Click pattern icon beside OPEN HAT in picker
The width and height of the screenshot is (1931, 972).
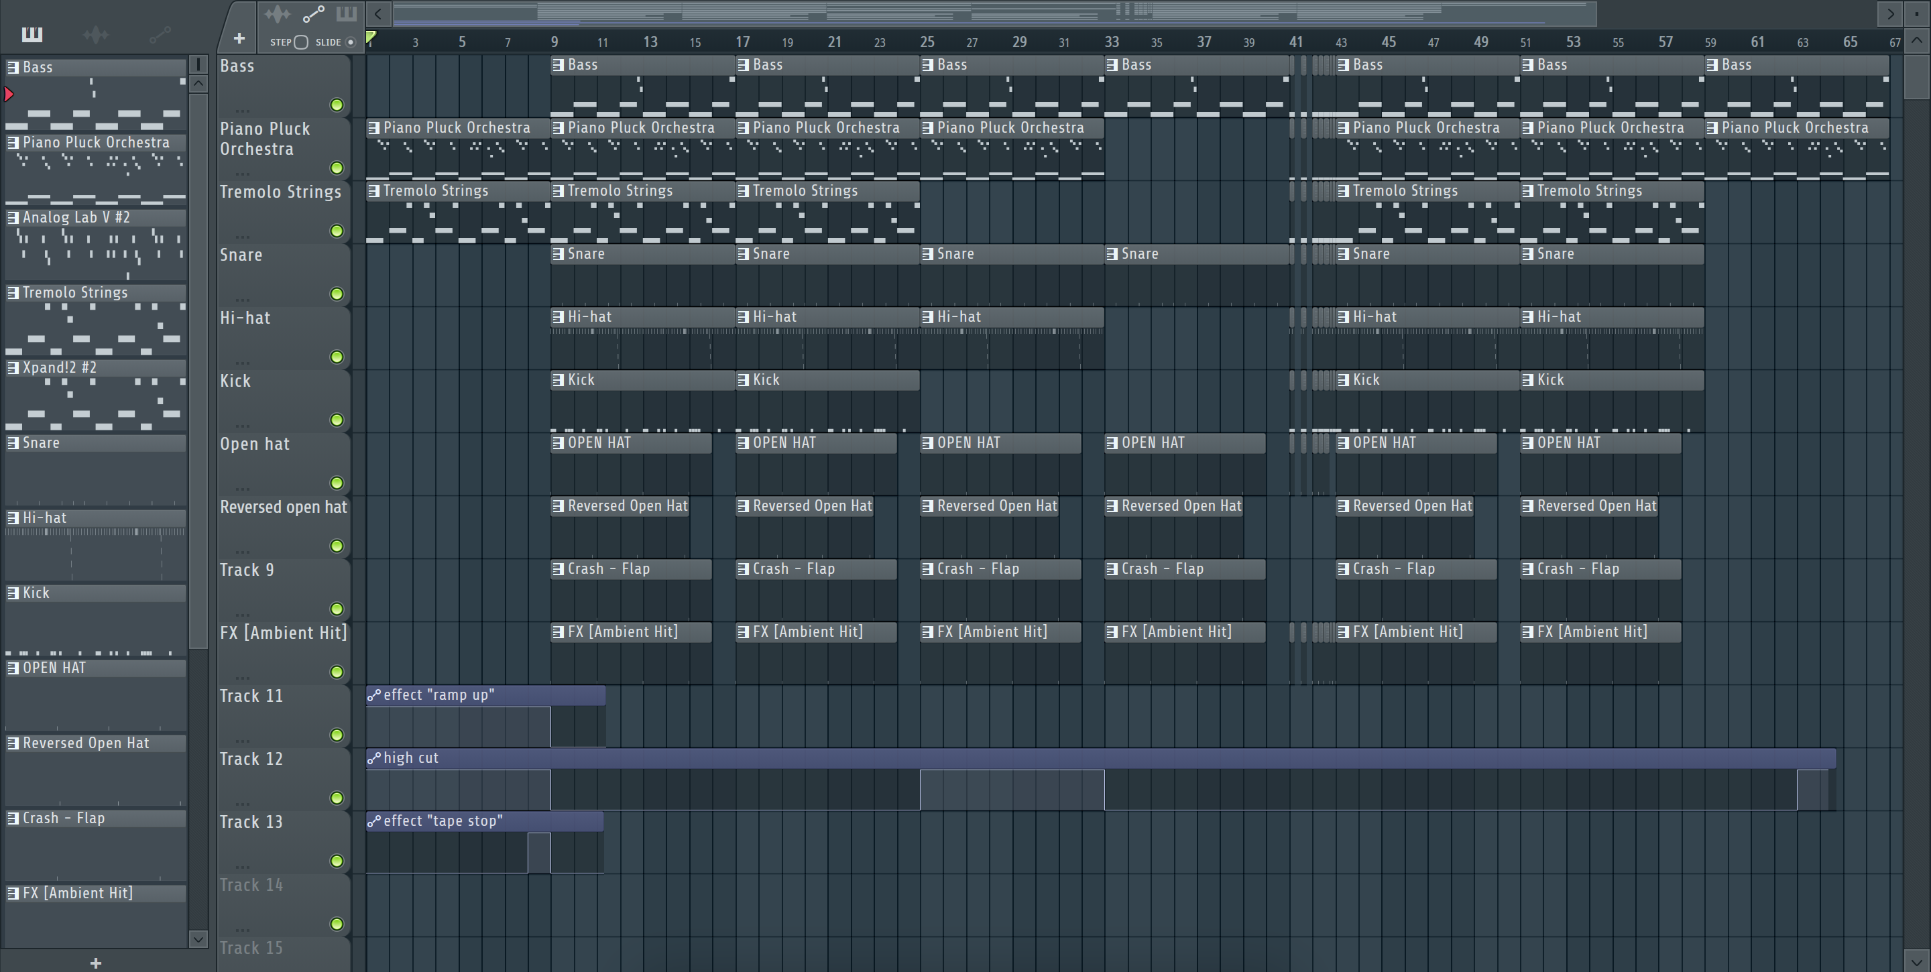[13, 668]
